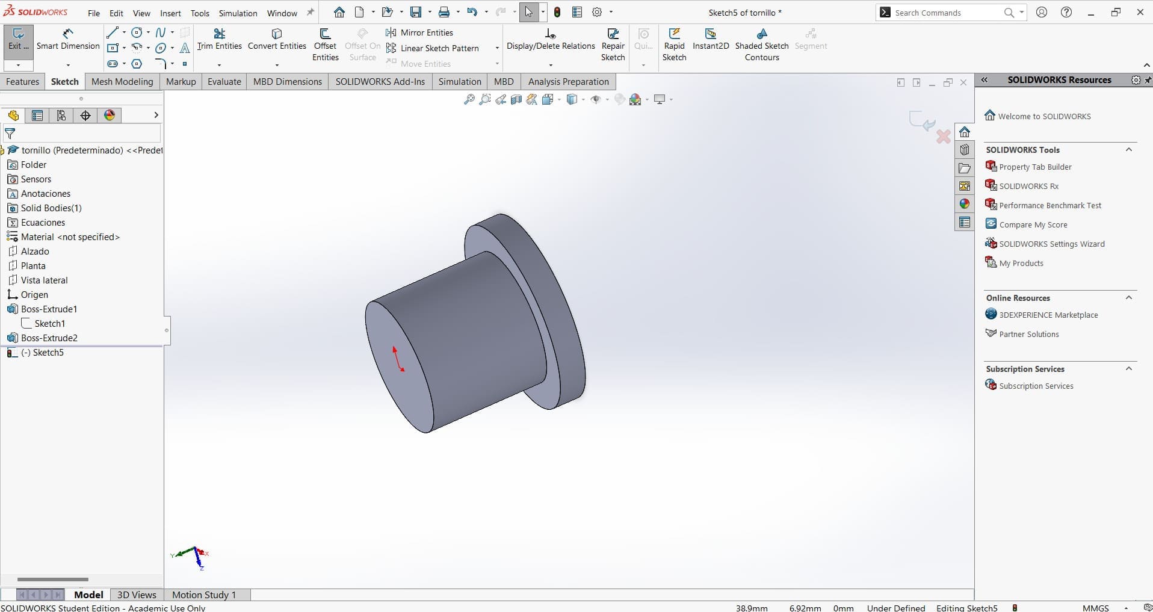The image size is (1153, 612).
Task: Switch to Features tab
Action: pyautogui.click(x=22, y=82)
